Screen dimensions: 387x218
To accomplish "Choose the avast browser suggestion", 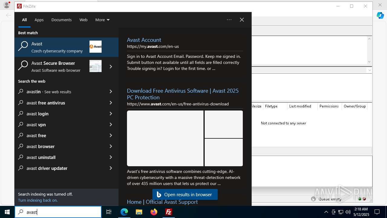I will coord(59,146).
